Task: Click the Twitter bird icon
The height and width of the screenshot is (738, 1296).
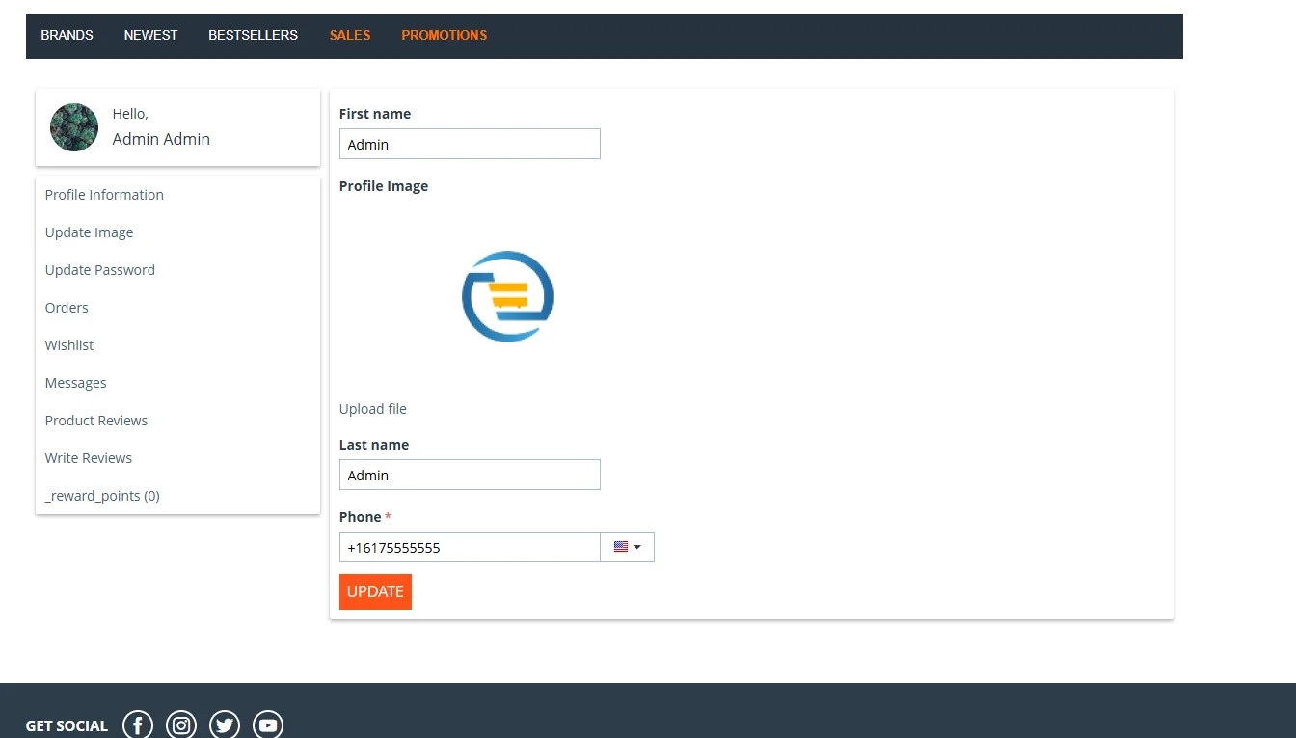Action: (225, 724)
